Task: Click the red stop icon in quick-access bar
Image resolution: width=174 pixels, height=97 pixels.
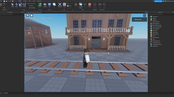Action: pos(13,1)
